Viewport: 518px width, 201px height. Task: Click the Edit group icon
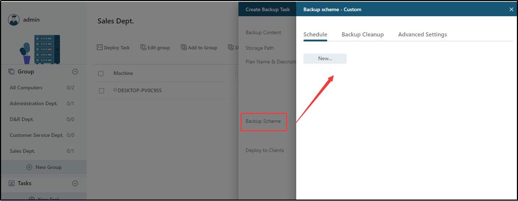tap(143, 47)
